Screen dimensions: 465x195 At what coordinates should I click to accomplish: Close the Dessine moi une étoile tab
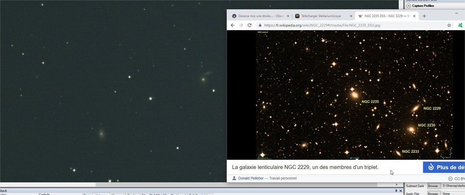tap(288, 16)
